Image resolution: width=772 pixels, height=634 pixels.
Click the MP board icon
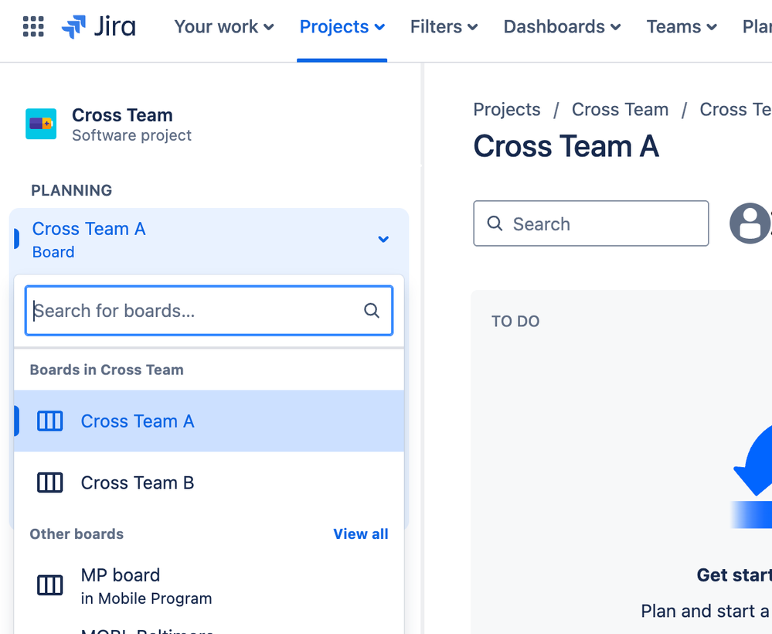[x=50, y=585]
